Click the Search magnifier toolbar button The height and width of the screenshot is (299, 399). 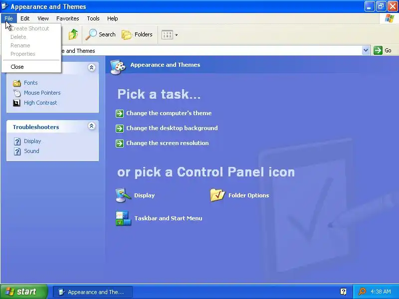pos(101,34)
